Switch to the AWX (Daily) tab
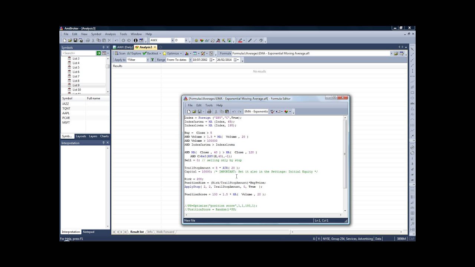This screenshot has width=475, height=267. (x=123, y=47)
